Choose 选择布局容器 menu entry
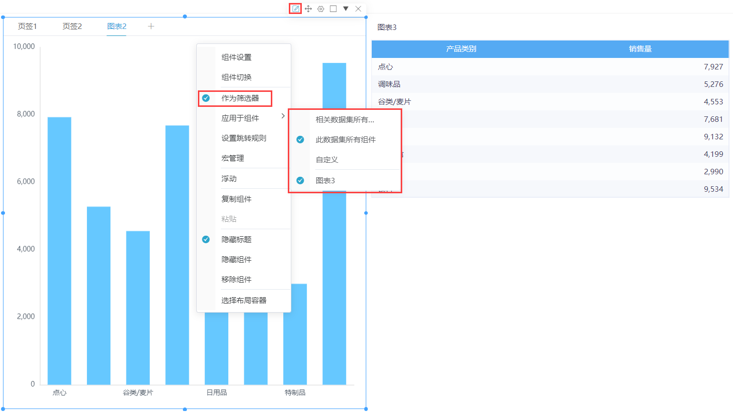 click(x=244, y=301)
